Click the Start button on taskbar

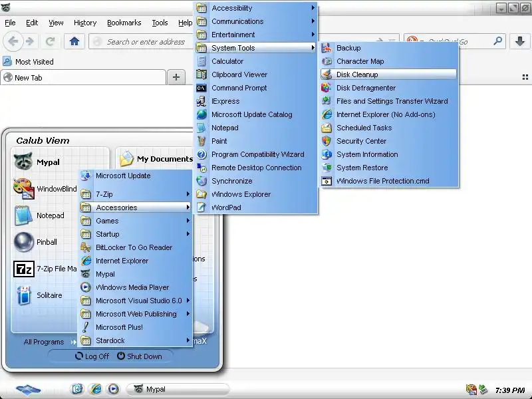click(x=28, y=389)
